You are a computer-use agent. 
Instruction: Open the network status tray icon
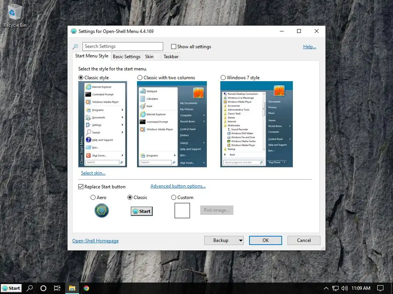(335, 288)
